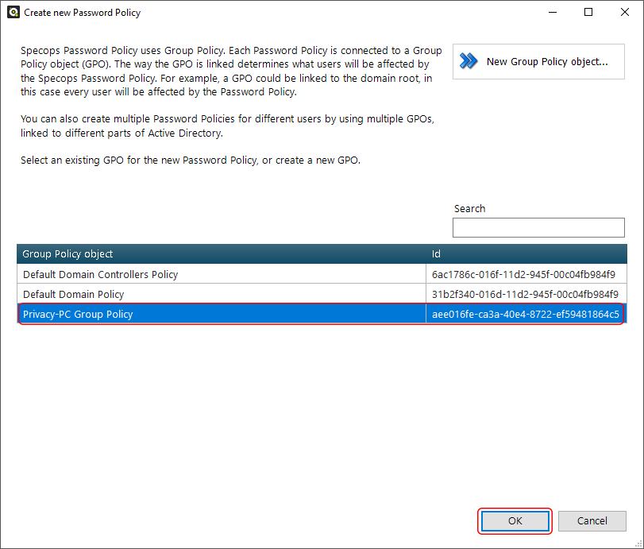
Task: Close the Create new Password Policy window
Action: click(625, 13)
